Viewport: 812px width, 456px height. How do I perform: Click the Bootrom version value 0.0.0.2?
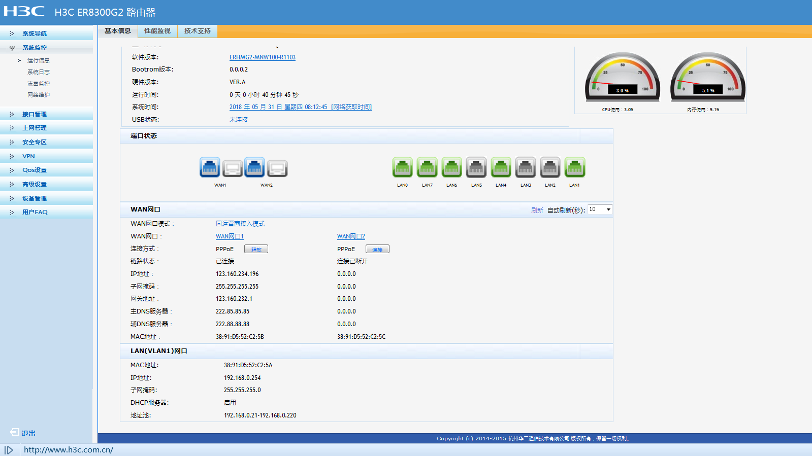[x=239, y=69]
